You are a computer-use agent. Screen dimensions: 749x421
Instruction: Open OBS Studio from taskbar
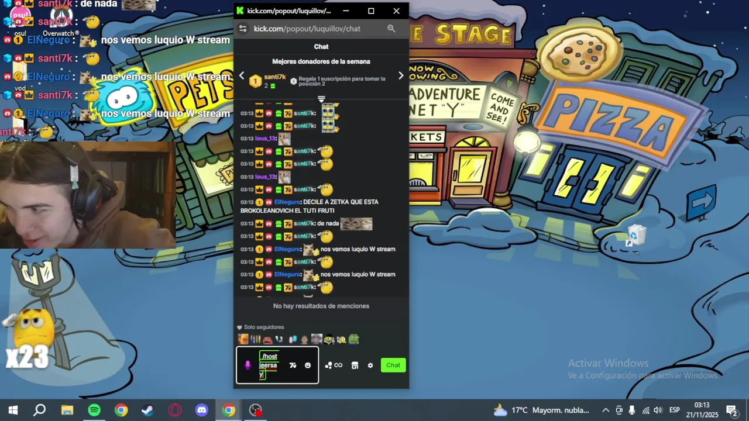(x=256, y=410)
